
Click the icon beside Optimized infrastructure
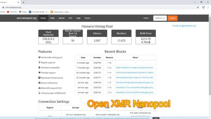(39, 78)
